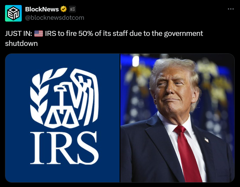Click the "JUST IN:" text in the tweet

[x=18, y=33]
